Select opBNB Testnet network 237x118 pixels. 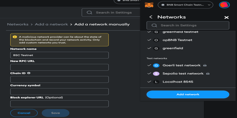point(177,40)
